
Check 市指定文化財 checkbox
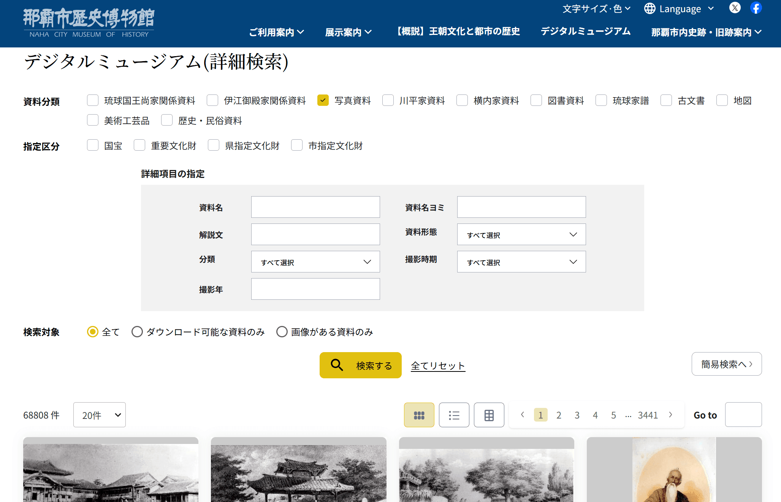pos(297,145)
